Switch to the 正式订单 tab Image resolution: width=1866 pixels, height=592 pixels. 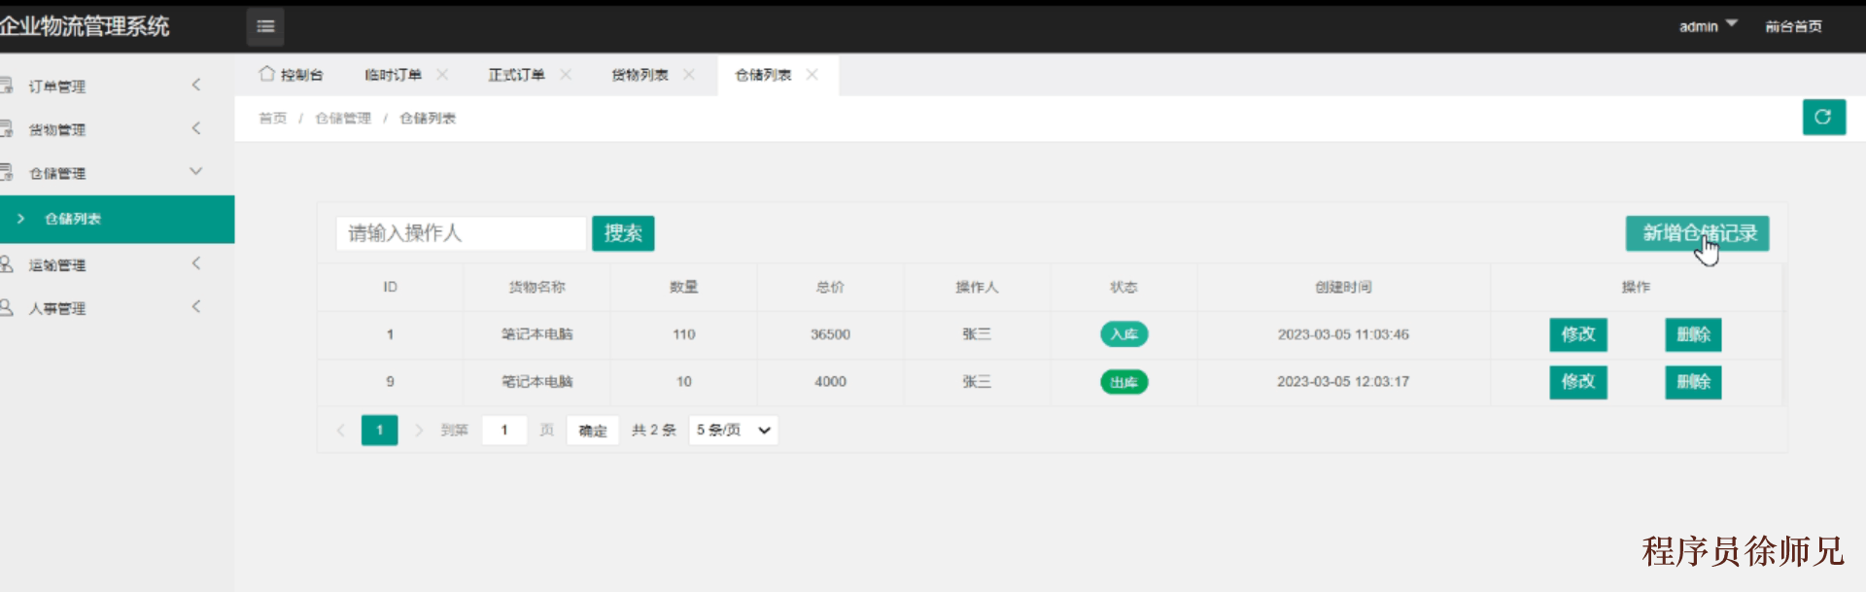click(516, 75)
